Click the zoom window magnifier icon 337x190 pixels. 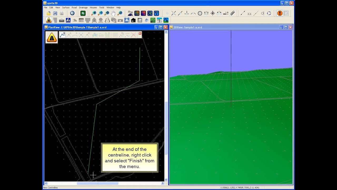click(120, 13)
